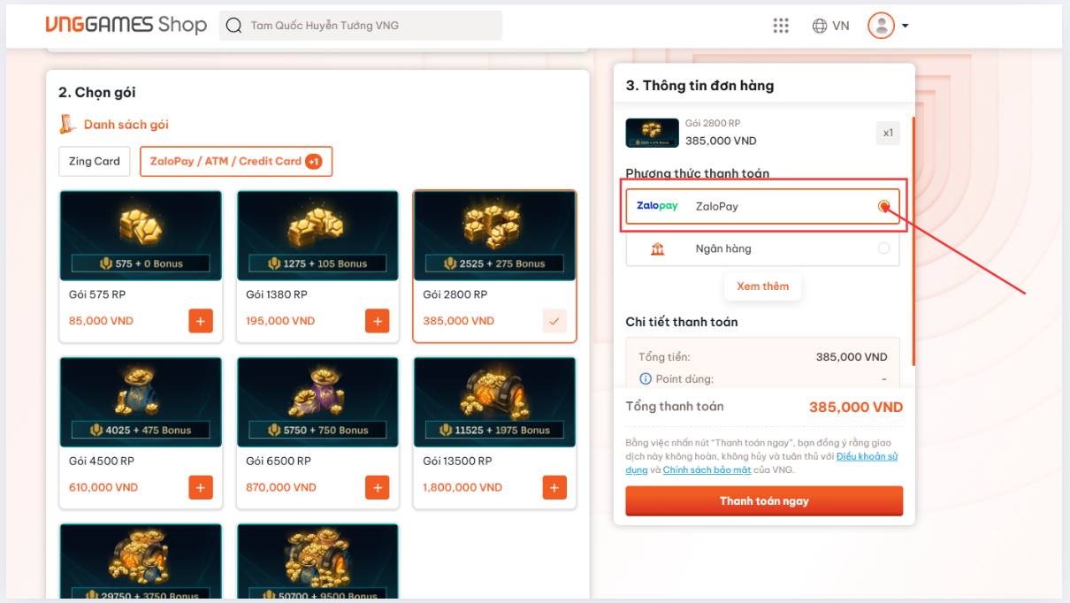Click the Phương thức thanh toán heading
The image size is (1070, 603).
click(x=698, y=173)
